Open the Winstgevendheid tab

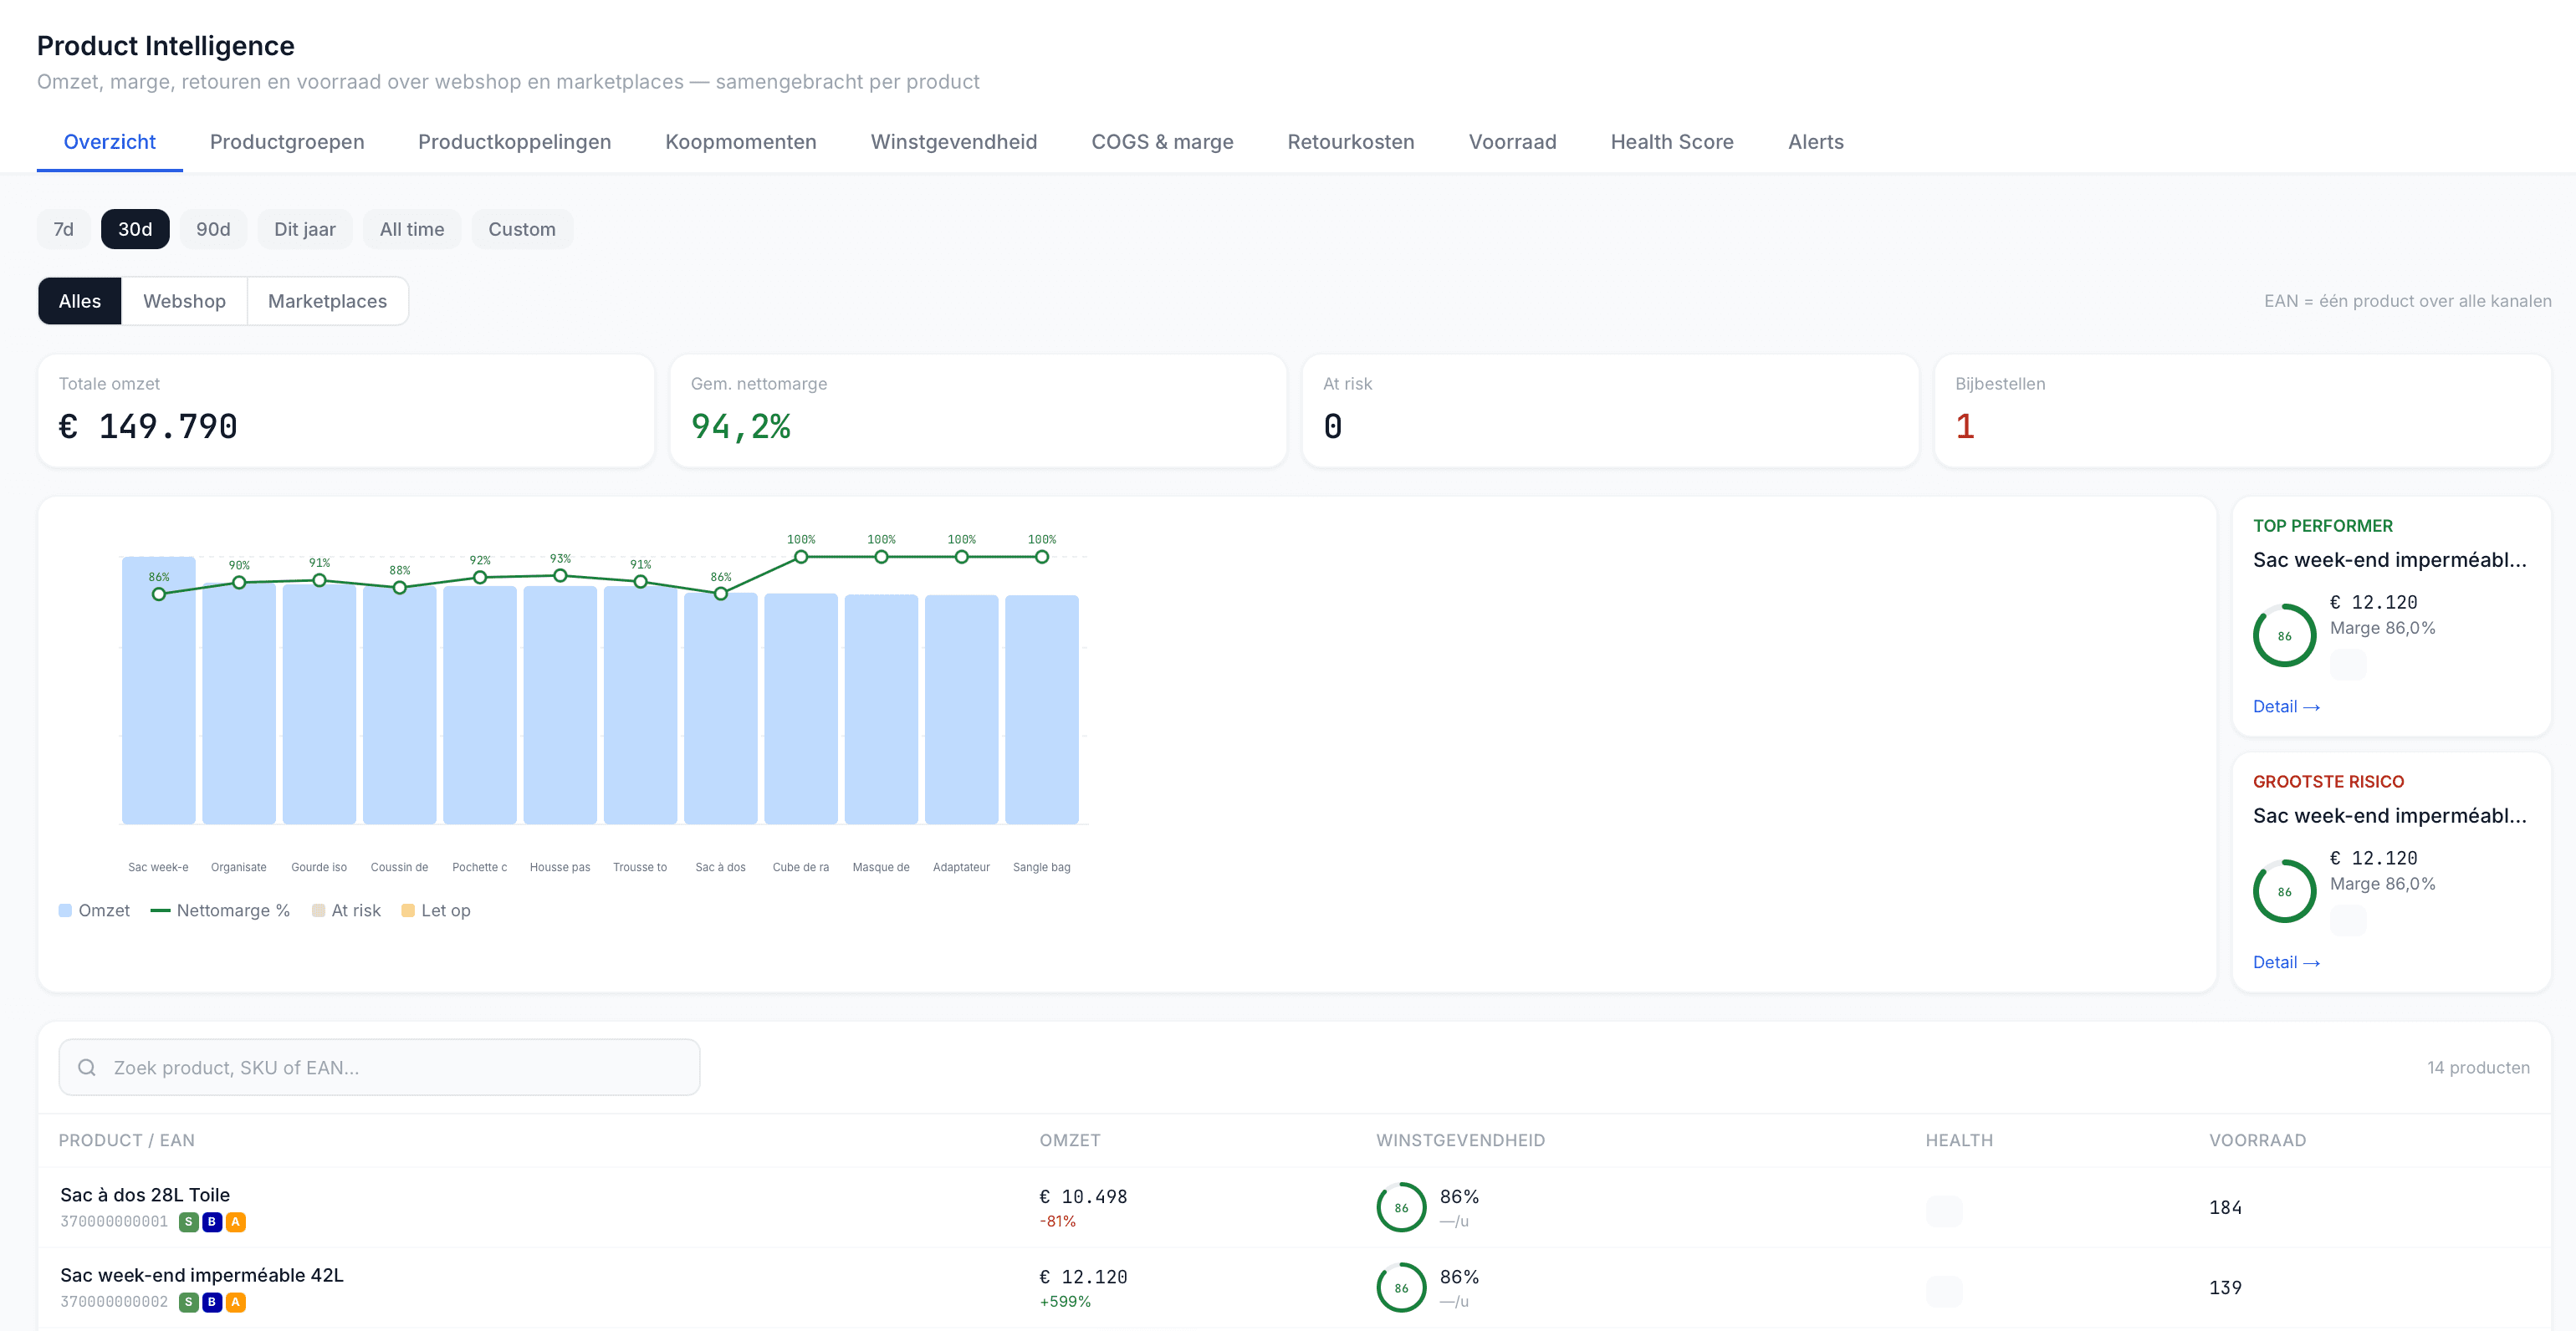click(x=954, y=142)
